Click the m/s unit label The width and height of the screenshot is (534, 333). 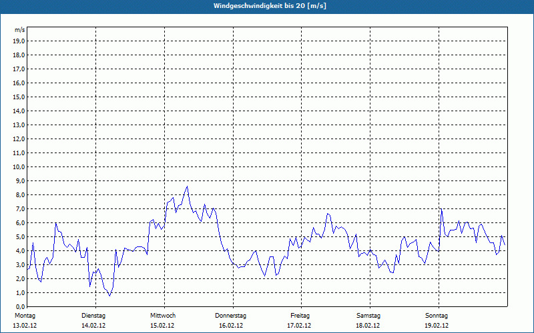point(20,30)
